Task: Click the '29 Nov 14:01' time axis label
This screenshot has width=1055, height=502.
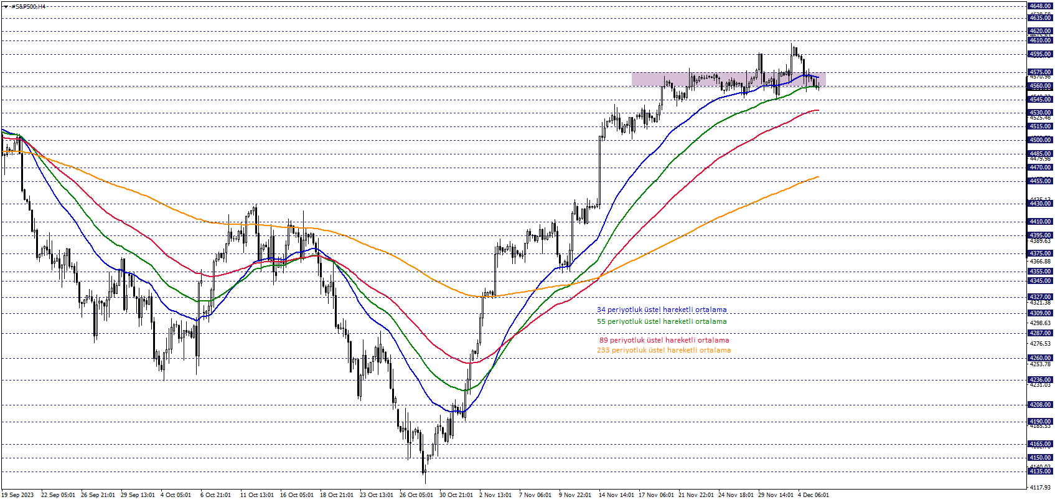Action: (x=776, y=495)
